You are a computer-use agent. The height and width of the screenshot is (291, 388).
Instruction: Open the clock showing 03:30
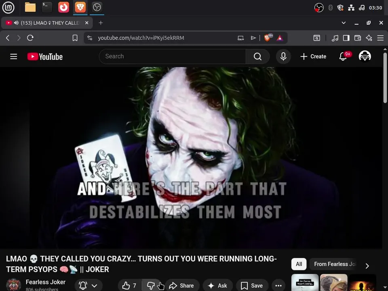click(x=375, y=8)
